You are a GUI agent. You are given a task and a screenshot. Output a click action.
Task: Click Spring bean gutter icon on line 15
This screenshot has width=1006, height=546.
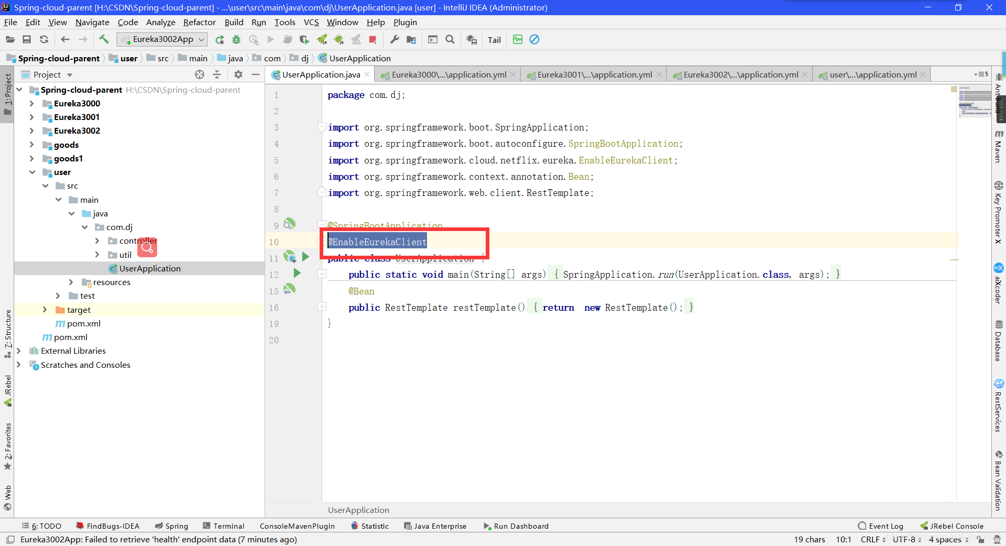pyautogui.click(x=289, y=289)
